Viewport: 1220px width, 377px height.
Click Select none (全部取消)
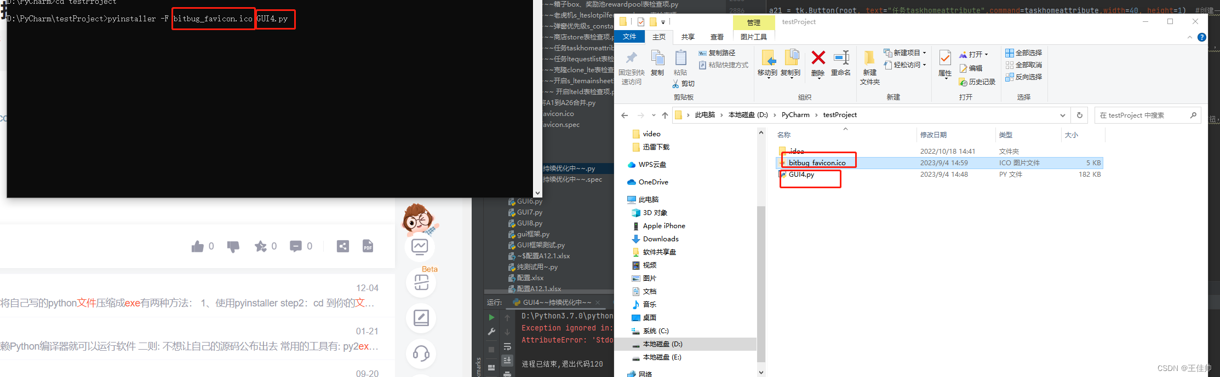1024,65
